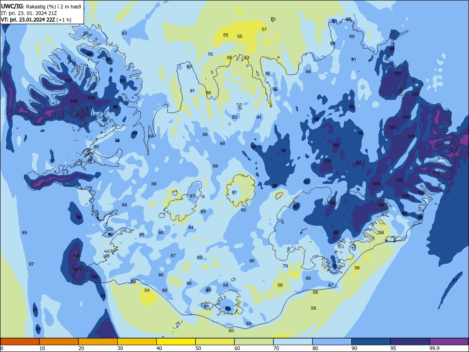Click the bright yellow 40–50 legend swatch
Screen dimensions: 469x352
(x=176, y=342)
